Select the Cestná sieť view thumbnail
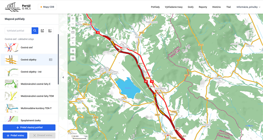This screenshot has height=140, width=263. click(11, 47)
